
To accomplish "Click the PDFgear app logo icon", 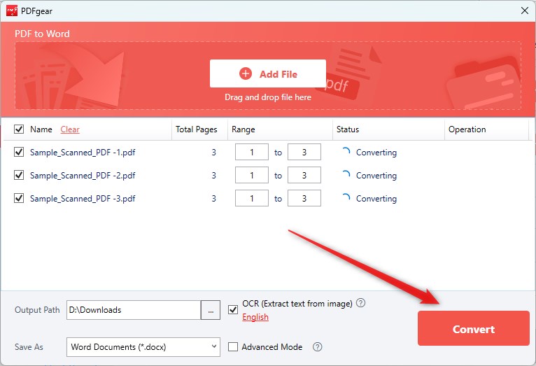I will [x=12, y=10].
